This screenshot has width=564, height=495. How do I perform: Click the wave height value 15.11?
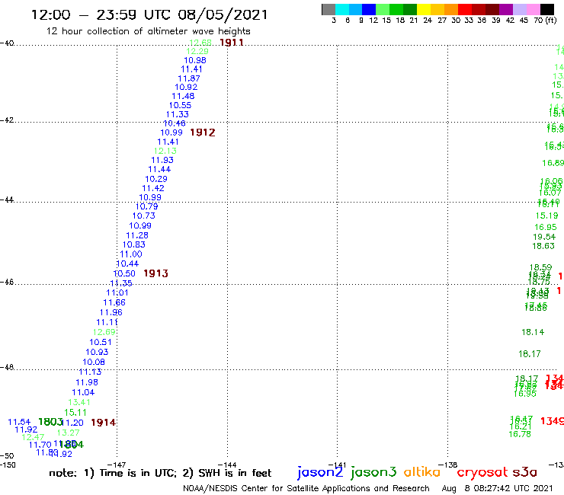click(x=75, y=413)
